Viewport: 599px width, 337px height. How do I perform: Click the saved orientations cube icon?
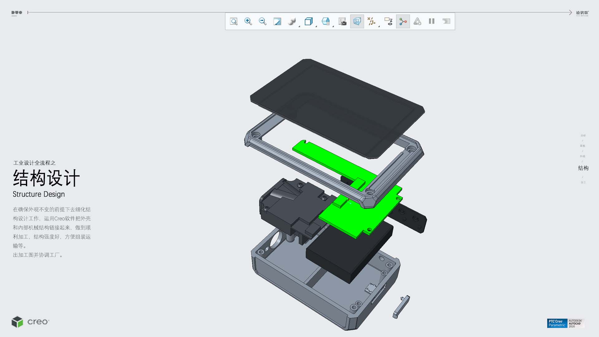(308, 21)
